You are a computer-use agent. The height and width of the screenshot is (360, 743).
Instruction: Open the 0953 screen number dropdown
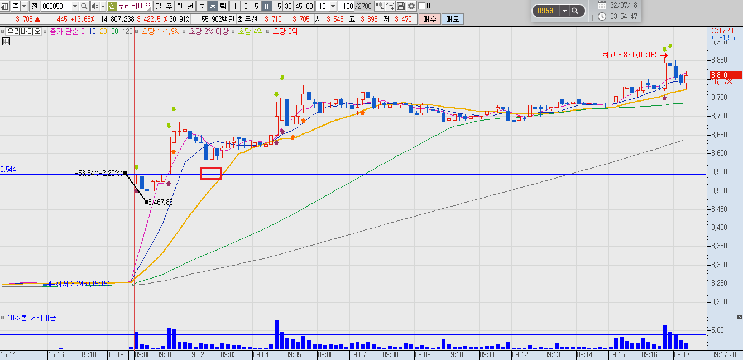(564, 11)
